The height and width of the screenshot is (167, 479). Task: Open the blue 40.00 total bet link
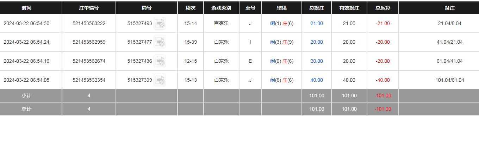316,80
